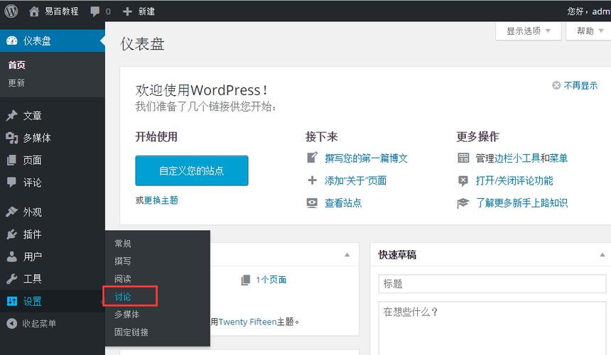
Task: Select 首页 under the dashboard menu
Action: 17,65
